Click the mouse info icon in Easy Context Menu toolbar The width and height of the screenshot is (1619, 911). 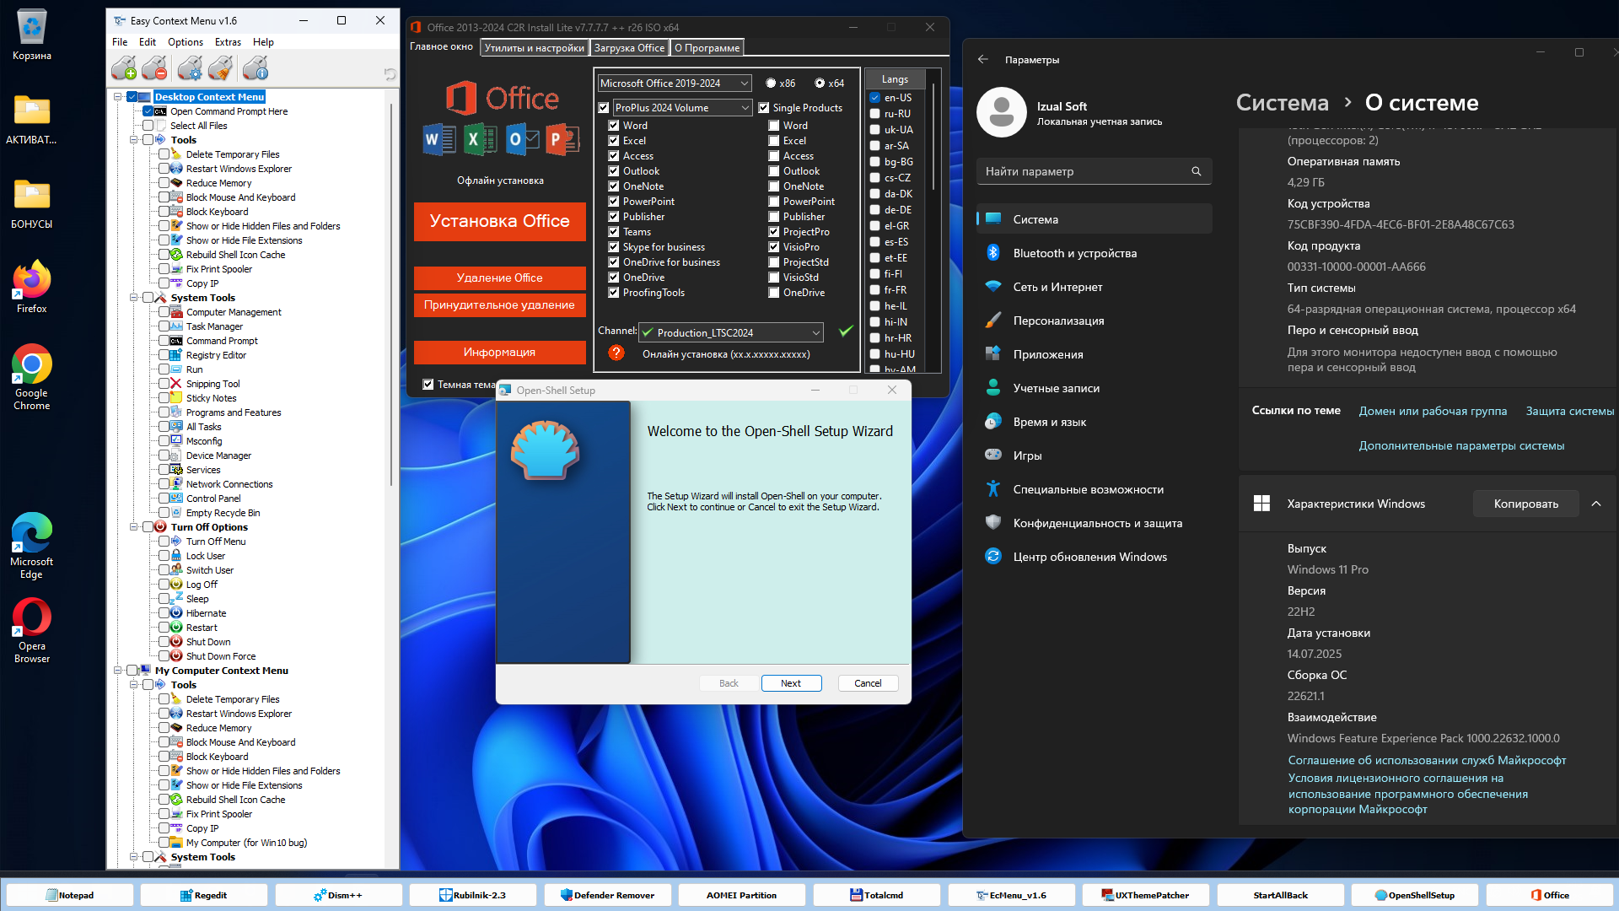pos(255,67)
